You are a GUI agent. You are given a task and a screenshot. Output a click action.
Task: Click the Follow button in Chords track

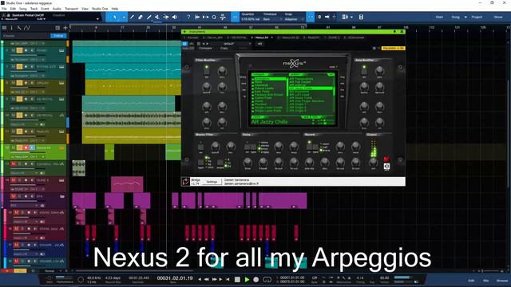pyautogui.click(x=58, y=36)
